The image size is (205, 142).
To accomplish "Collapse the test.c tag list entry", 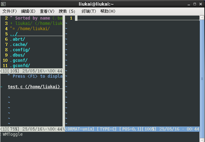I will coord(2,87).
